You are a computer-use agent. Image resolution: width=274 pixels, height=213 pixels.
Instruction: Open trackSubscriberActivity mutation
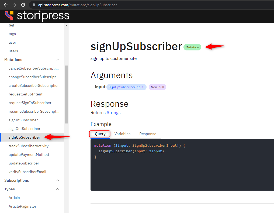click(29, 146)
